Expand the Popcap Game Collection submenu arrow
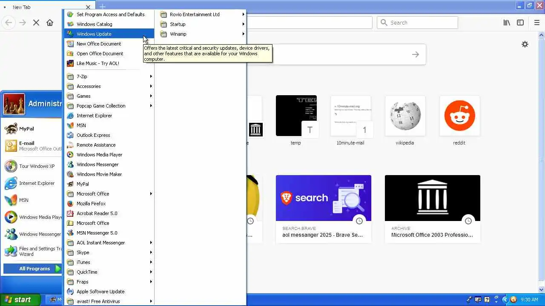The height and width of the screenshot is (306, 545). [x=151, y=106]
